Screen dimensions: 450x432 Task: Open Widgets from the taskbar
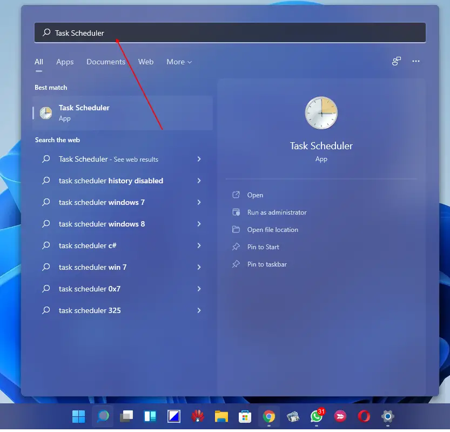tap(150, 416)
